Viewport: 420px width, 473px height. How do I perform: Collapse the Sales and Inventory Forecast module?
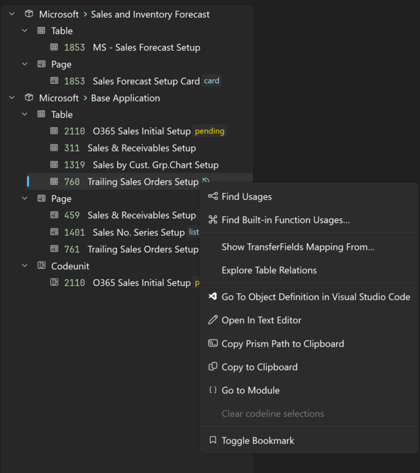tap(11, 14)
